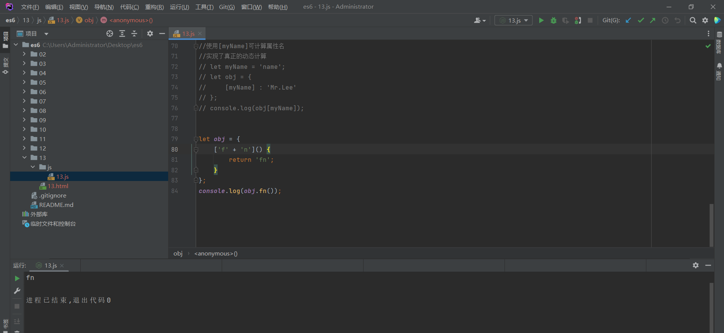Open project view mode dropdown arrow
Image resolution: width=724 pixels, height=333 pixels.
pos(46,34)
